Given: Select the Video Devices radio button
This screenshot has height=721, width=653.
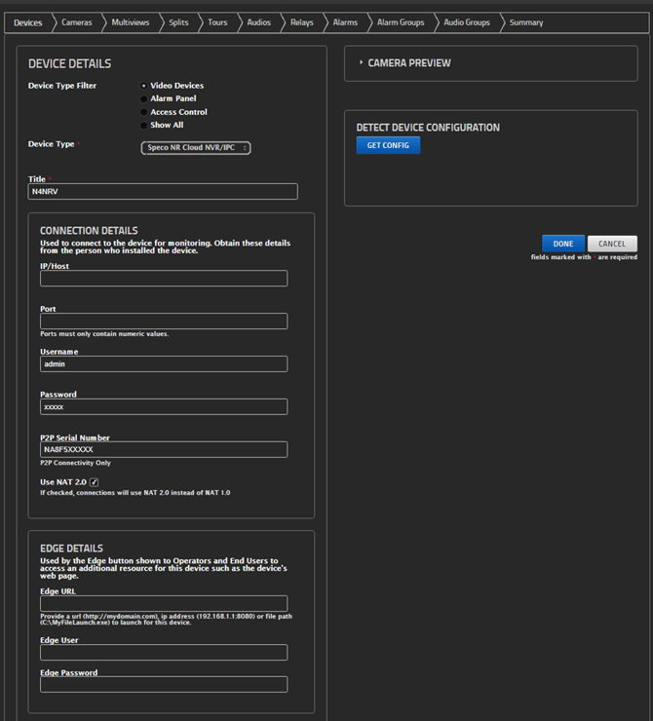Looking at the screenshot, I should (144, 86).
